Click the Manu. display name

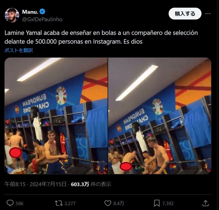pos(30,12)
